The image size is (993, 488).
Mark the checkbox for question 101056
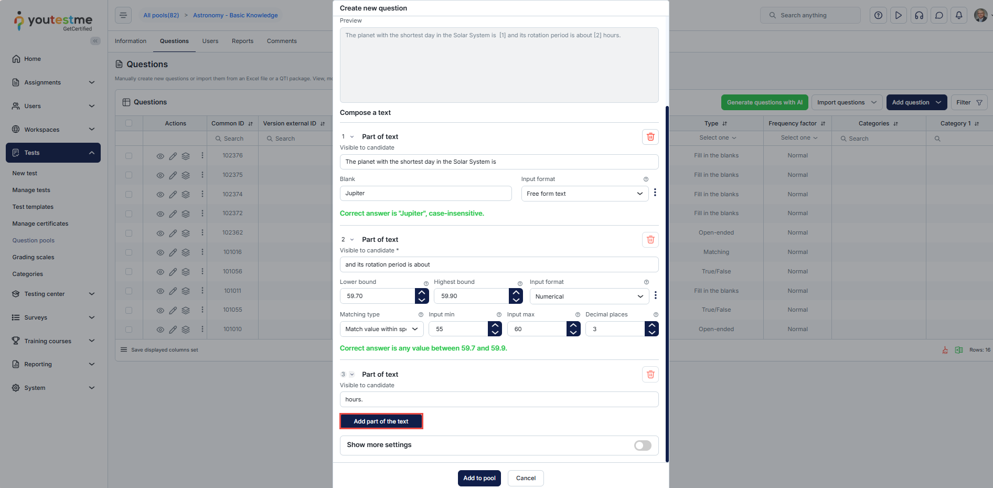(x=129, y=272)
